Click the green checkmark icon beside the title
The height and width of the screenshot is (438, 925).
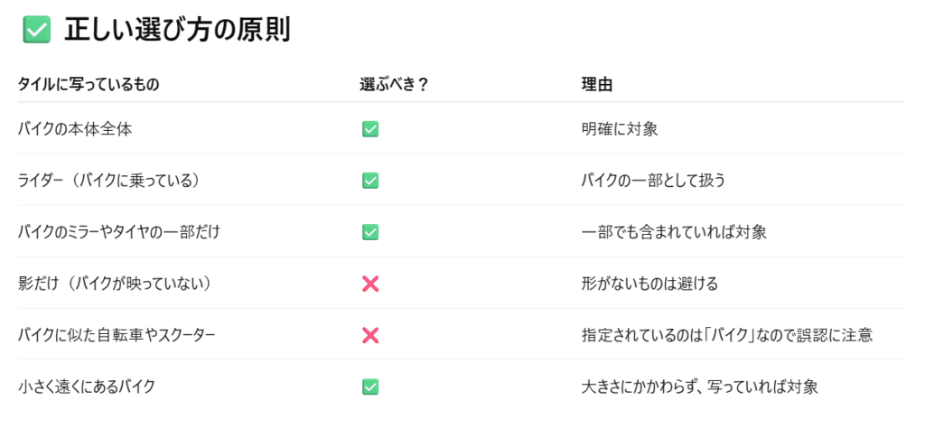tap(36, 30)
